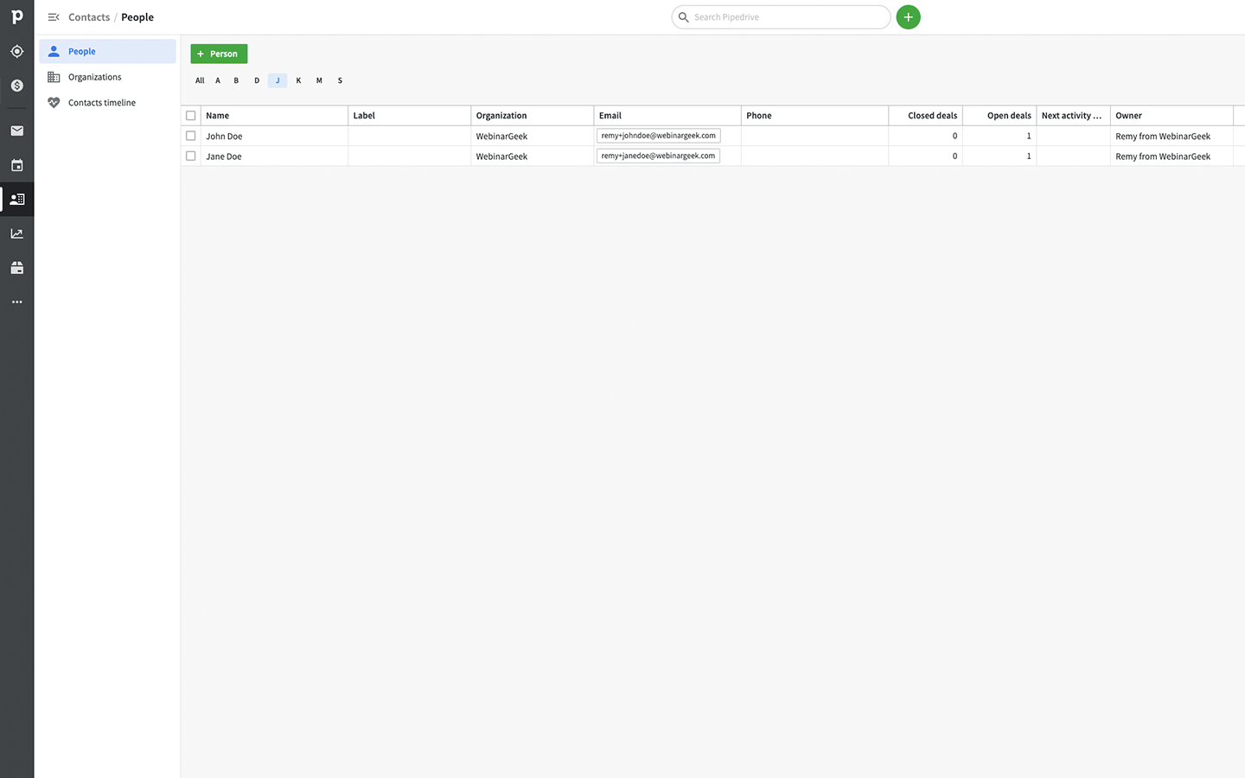This screenshot has height=778, width=1245.
Task: Open Contacts card icon in sidebar
Action: [16, 199]
